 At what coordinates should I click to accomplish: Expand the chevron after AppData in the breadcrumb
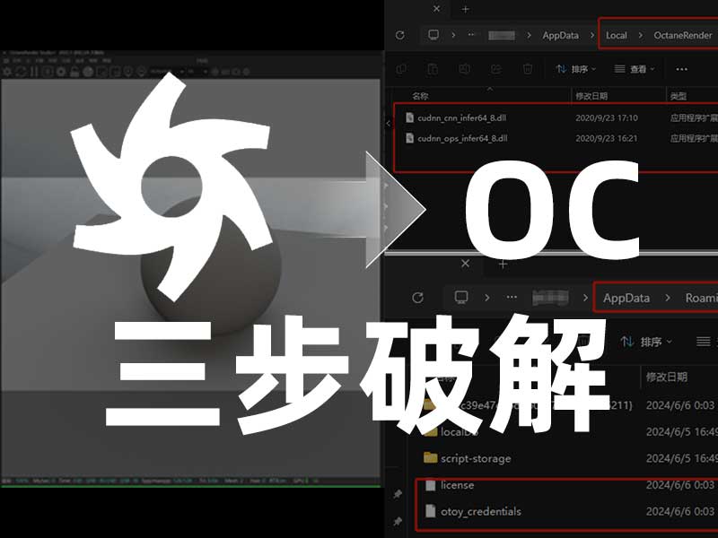[592, 34]
